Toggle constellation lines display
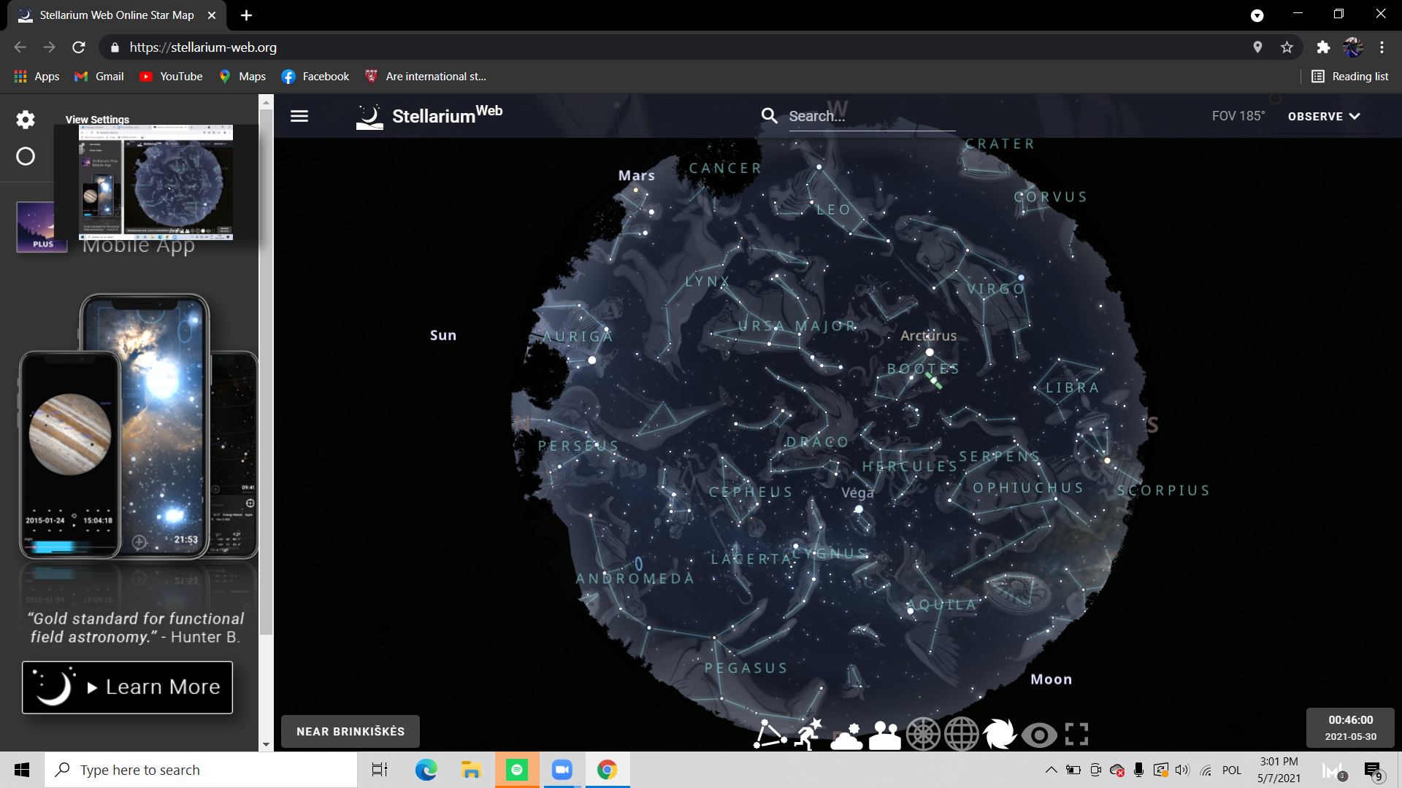This screenshot has height=788, width=1402. pos(770,734)
